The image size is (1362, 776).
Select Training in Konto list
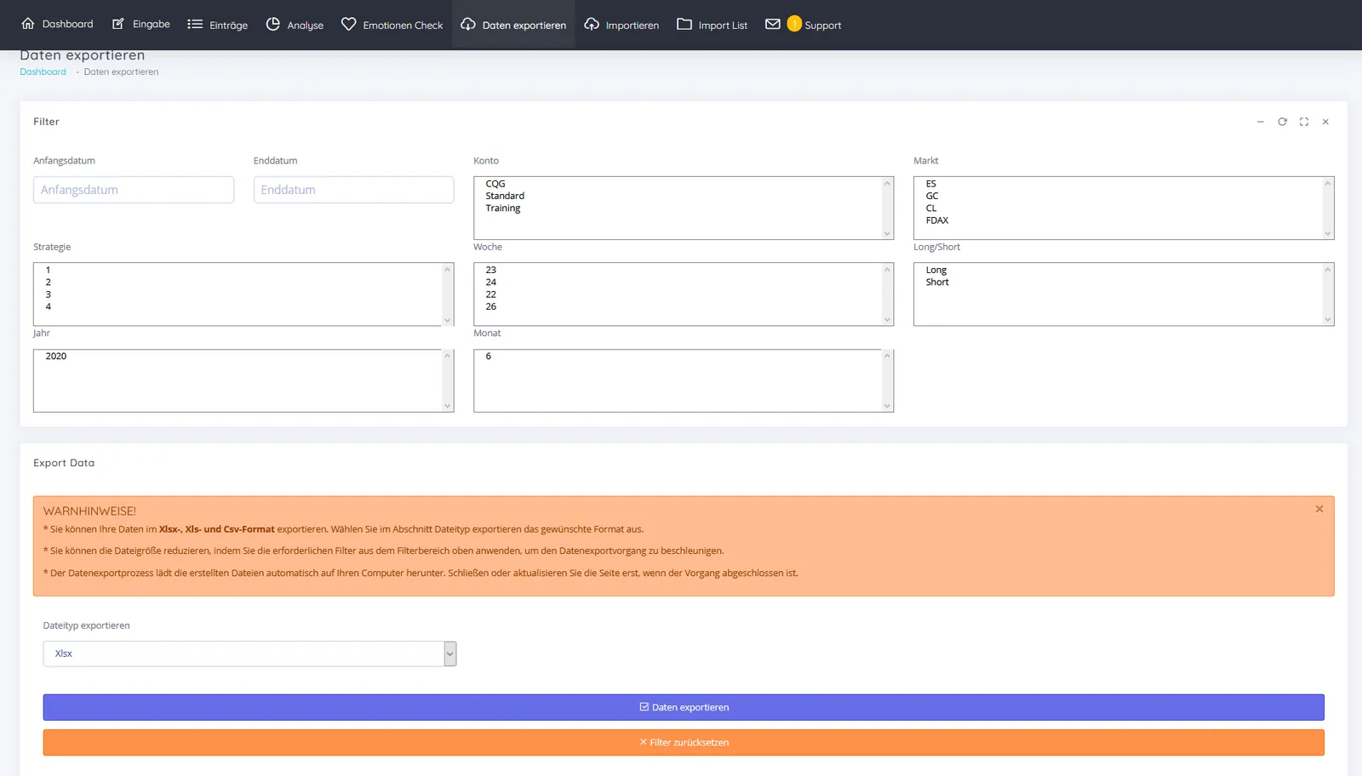(x=503, y=208)
